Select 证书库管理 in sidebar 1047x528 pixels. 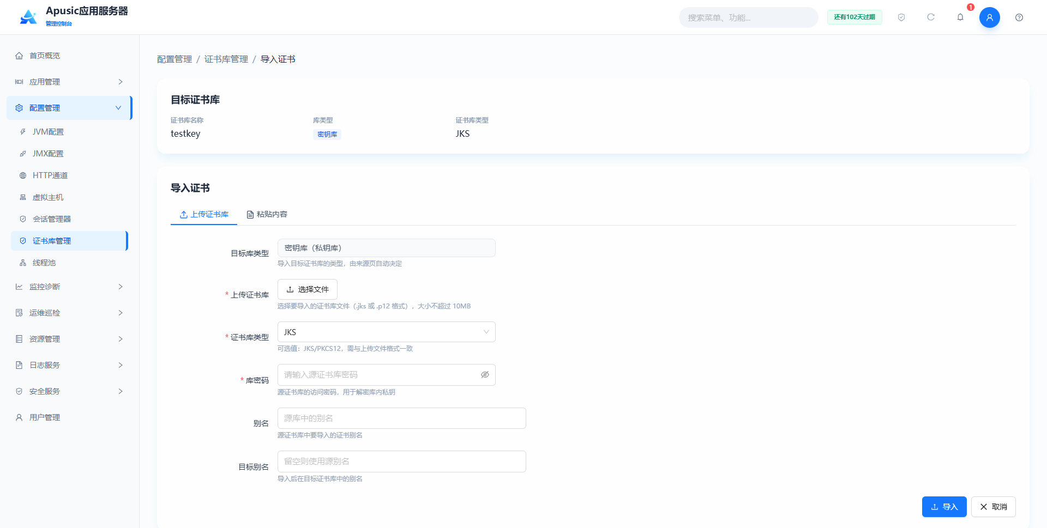69,241
